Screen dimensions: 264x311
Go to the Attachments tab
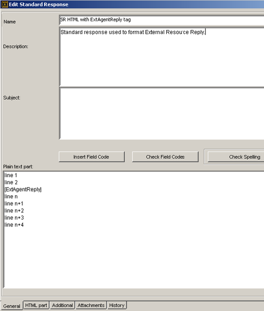click(91, 305)
